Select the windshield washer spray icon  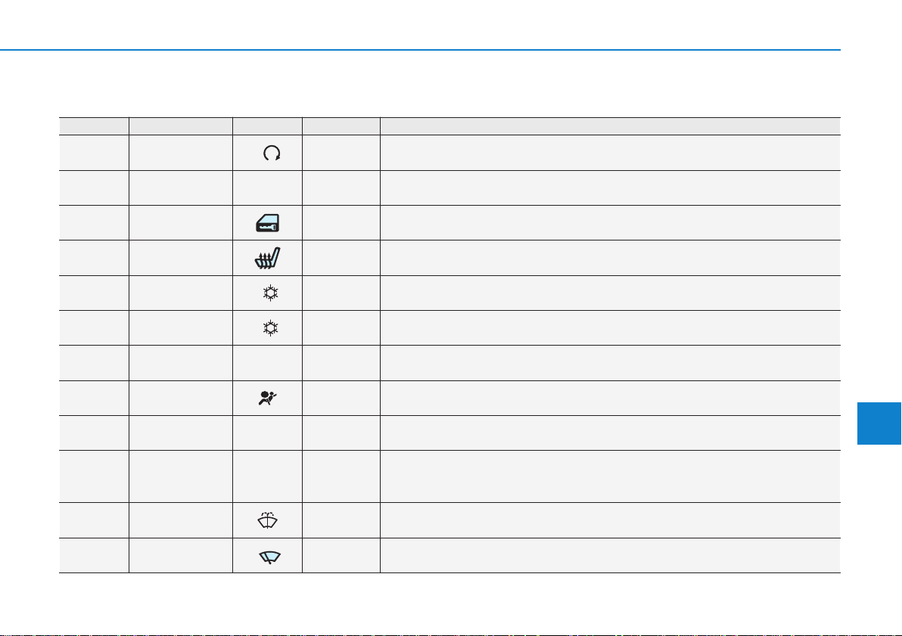tap(267, 520)
